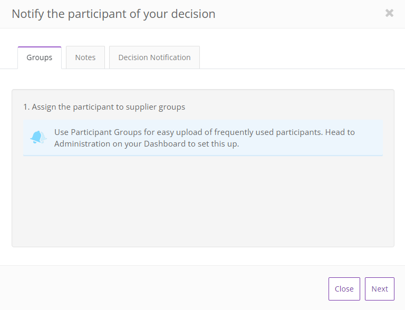Dismiss the dialog with the X icon
This screenshot has width=405, height=310.
[389, 13]
